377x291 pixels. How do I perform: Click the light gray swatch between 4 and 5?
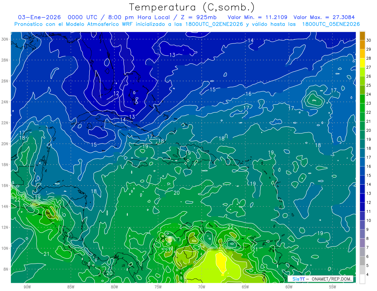click(x=362, y=270)
